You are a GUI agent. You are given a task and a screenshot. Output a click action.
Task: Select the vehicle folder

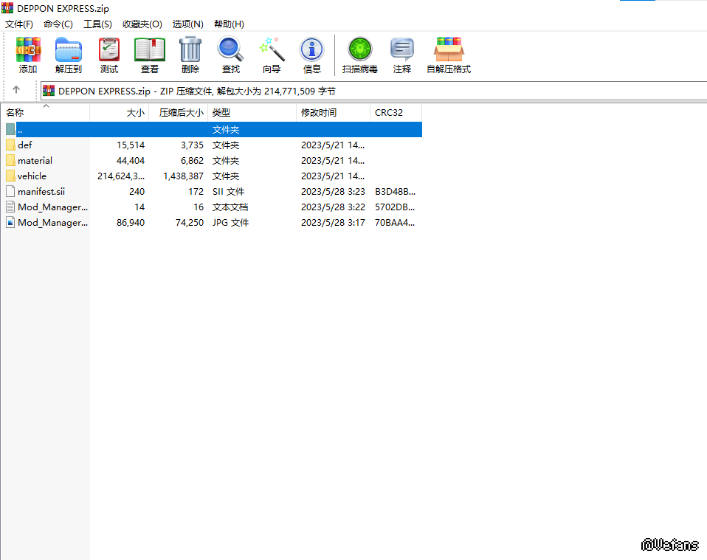tap(32, 176)
